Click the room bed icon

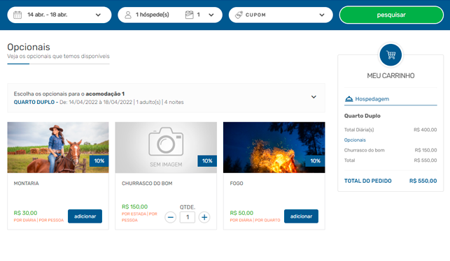click(190, 15)
